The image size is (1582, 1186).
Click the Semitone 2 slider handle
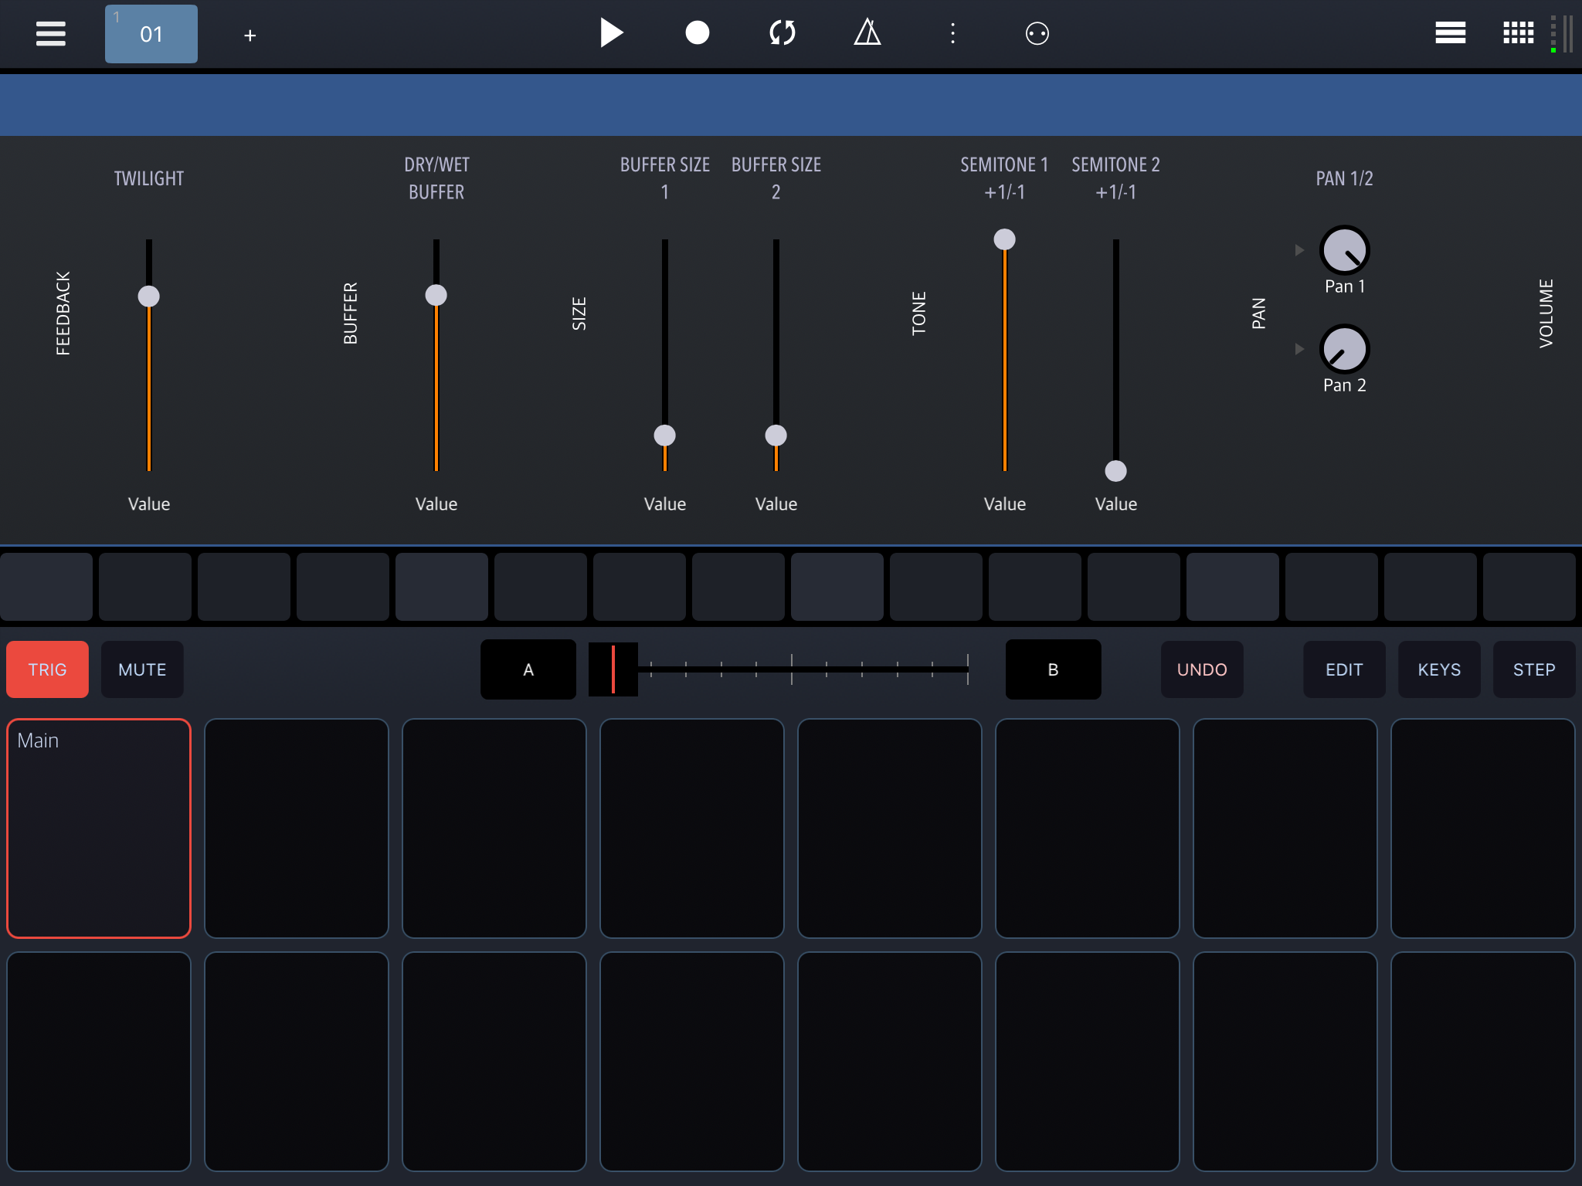pos(1116,471)
